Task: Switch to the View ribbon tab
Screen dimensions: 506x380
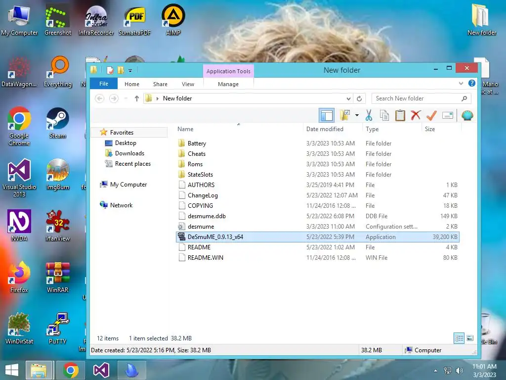Action: [188, 84]
